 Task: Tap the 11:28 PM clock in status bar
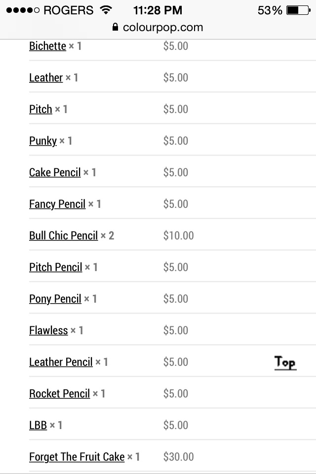point(158,10)
